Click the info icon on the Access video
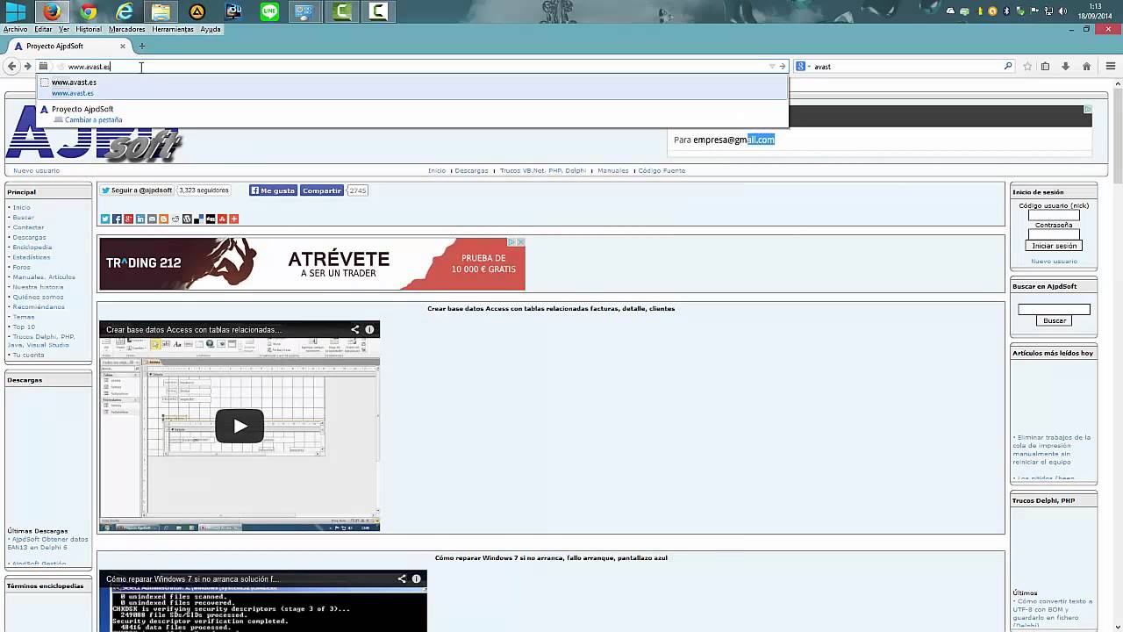Image resolution: width=1123 pixels, height=632 pixels. coord(369,330)
